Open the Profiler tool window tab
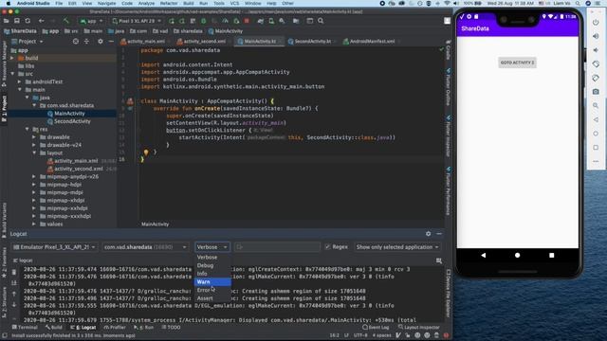Image resolution: width=607 pixels, height=341 pixels. 115,327
